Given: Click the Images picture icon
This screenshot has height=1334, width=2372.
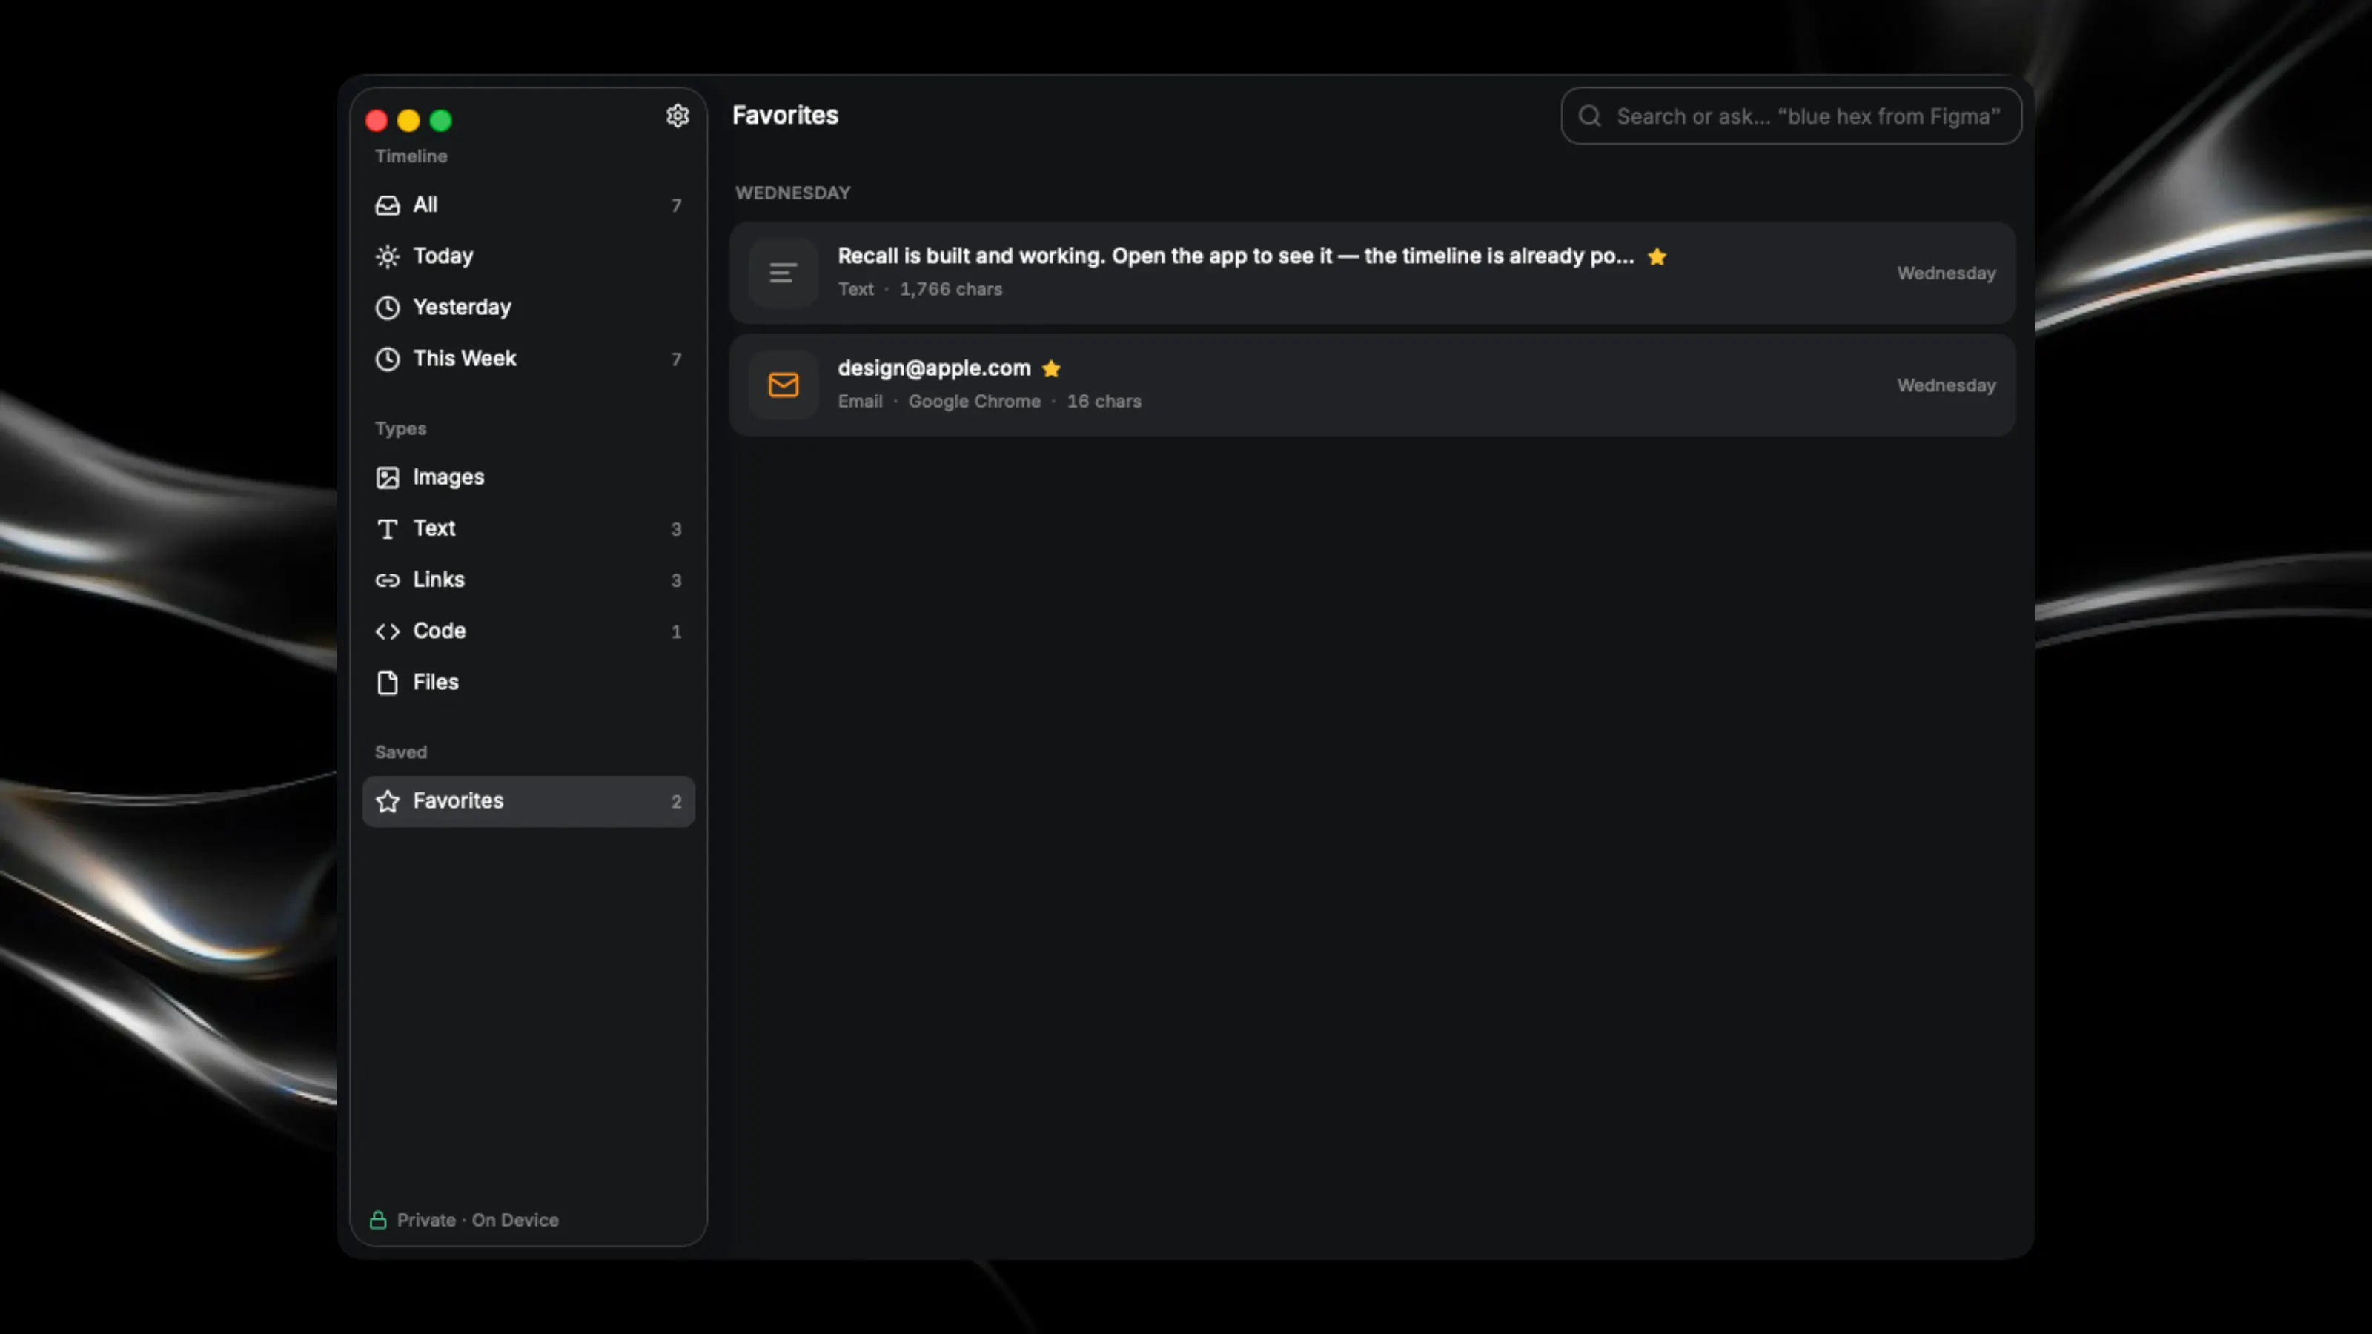Looking at the screenshot, I should (x=388, y=478).
